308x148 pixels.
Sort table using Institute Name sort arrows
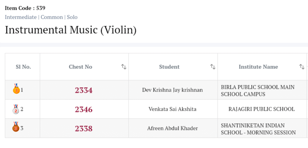coord(302,67)
